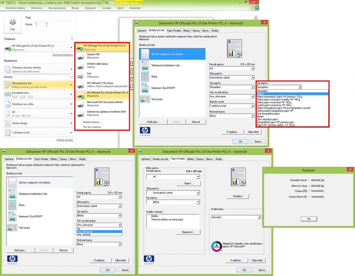Open the Tiskárna printer selection dropdown
Image resolution: width=355 pixels, height=276 pixels.
pyautogui.click(x=38, y=47)
